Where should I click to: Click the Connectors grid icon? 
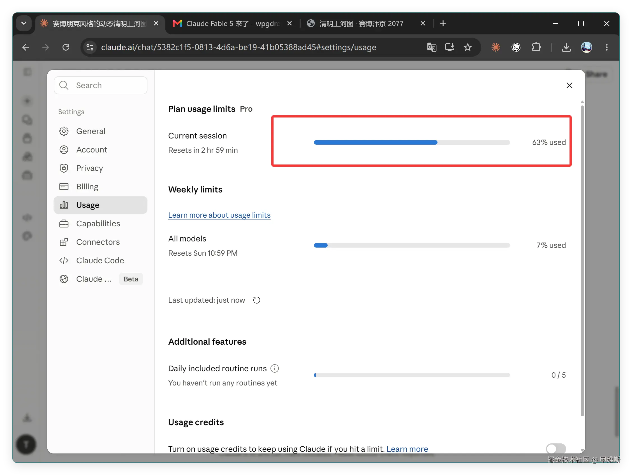click(64, 242)
